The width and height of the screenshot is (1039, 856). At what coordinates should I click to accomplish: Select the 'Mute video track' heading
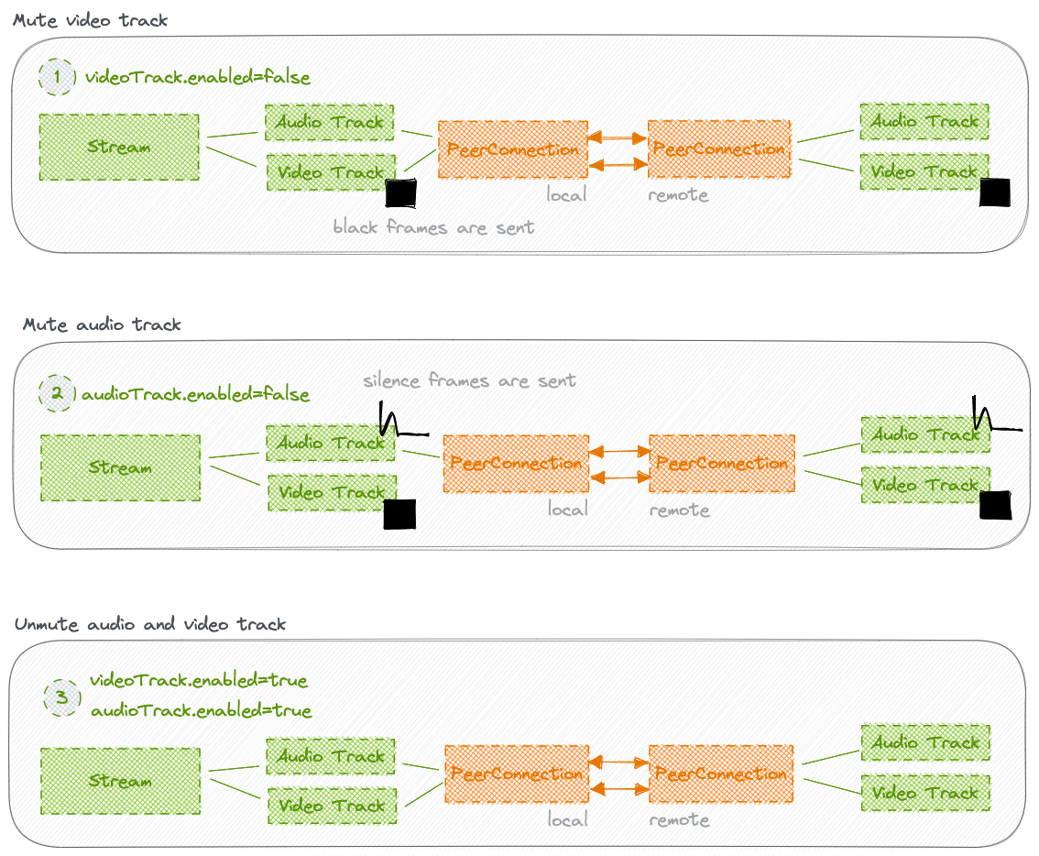90,20
